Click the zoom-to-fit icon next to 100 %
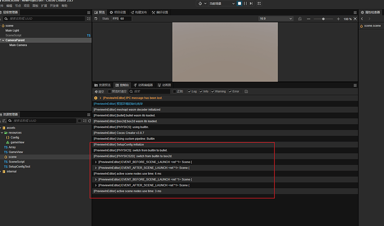 click(x=355, y=19)
